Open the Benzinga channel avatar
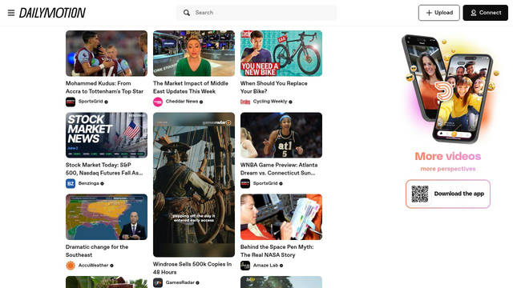513x288 pixels. point(71,183)
